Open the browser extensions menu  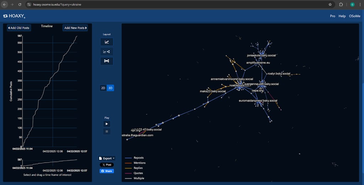coord(341,4)
